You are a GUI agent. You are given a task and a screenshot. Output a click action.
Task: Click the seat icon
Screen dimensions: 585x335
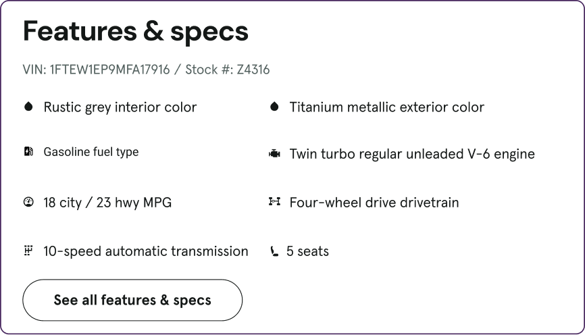[x=274, y=251]
